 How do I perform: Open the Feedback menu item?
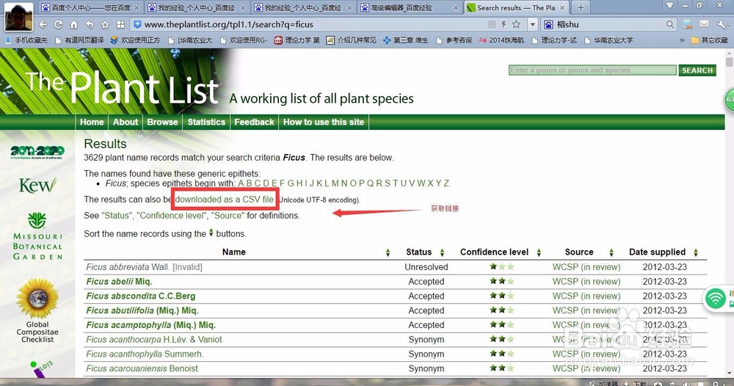(254, 122)
